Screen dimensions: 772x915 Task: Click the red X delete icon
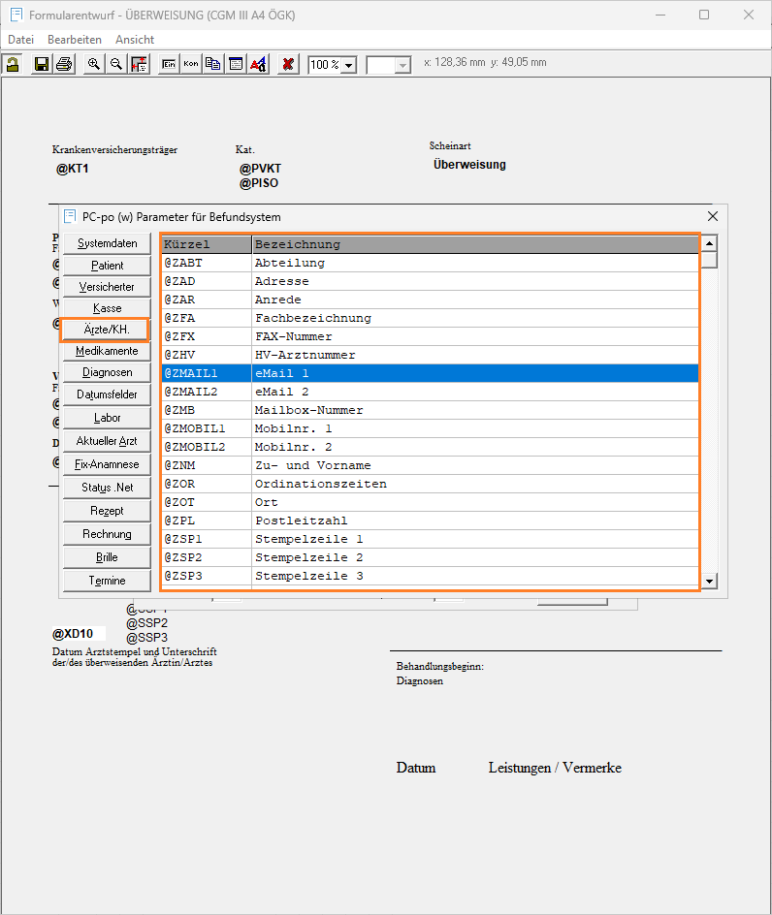(x=288, y=64)
